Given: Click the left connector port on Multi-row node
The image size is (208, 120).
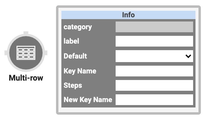Looking at the screenshot, I should [x=6, y=53].
